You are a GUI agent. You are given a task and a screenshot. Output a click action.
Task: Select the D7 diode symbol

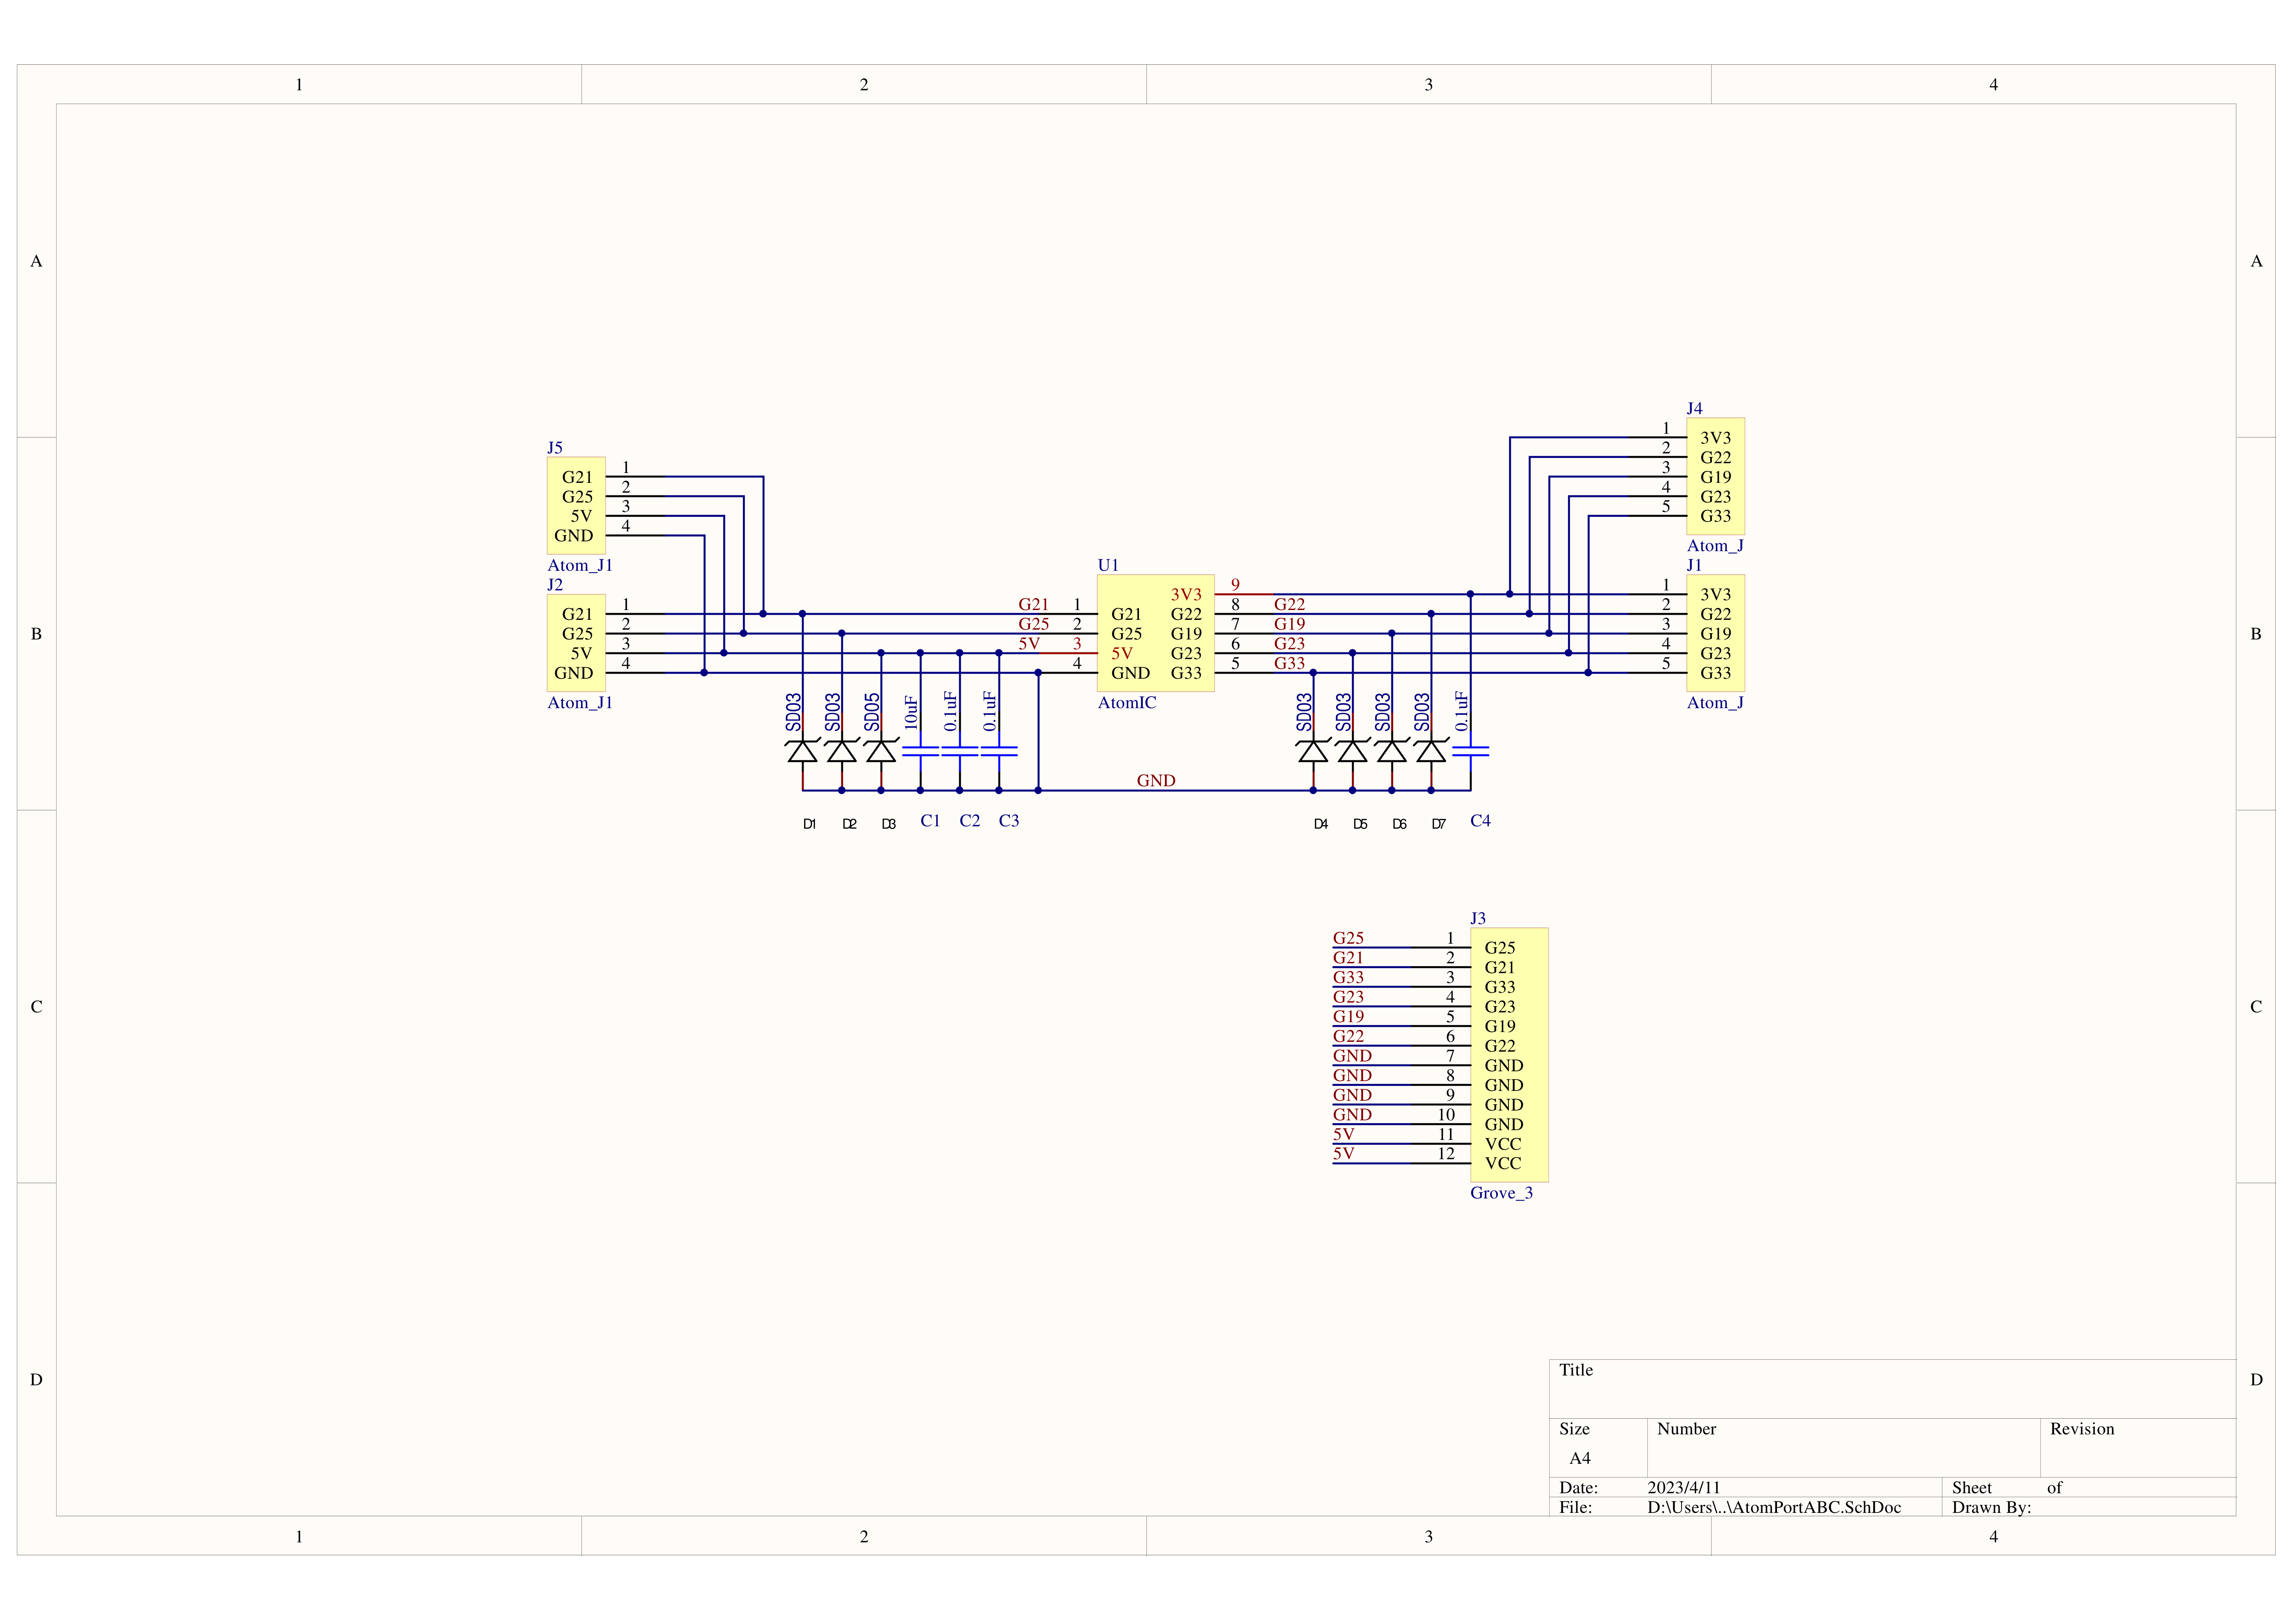coord(1431,750)
